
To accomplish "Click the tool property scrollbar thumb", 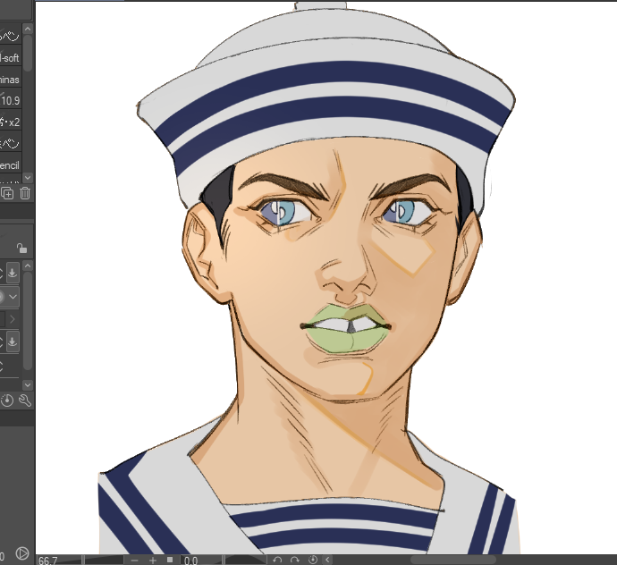I will (x=28, y=321).
